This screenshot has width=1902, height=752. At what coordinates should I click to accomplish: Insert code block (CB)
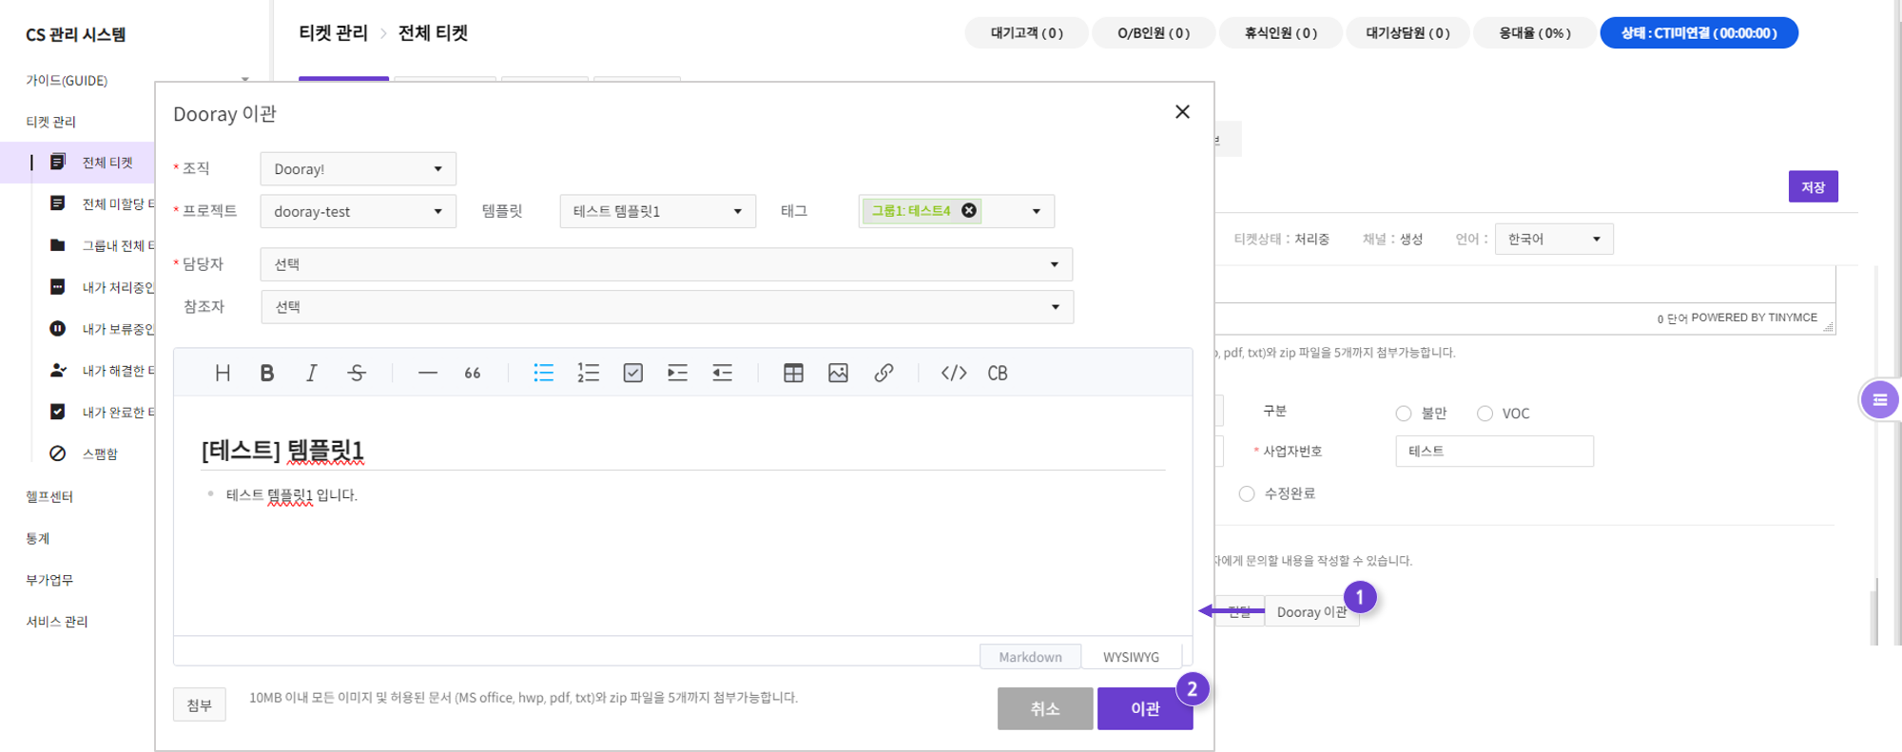click(x=998, y=373)
